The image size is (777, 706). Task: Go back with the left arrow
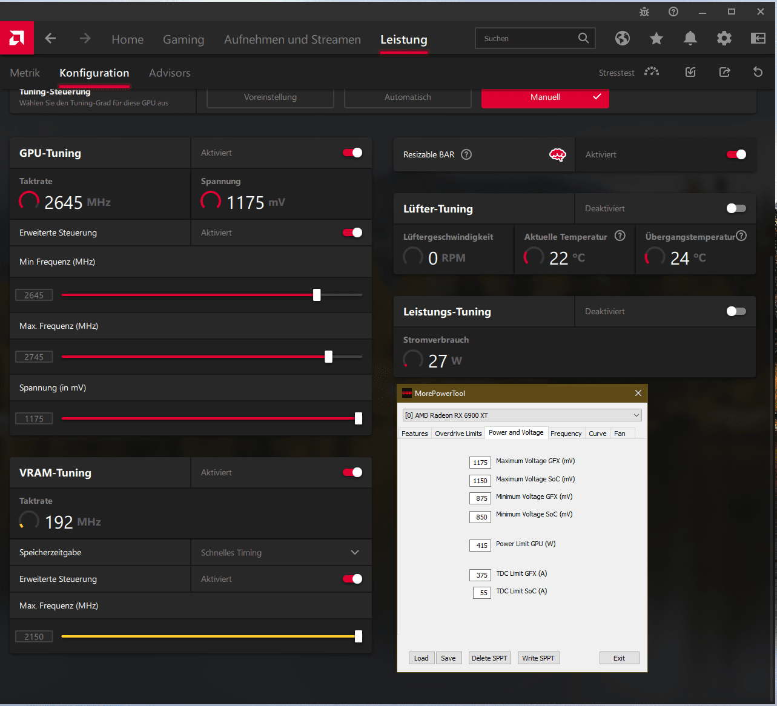point(50,38)
